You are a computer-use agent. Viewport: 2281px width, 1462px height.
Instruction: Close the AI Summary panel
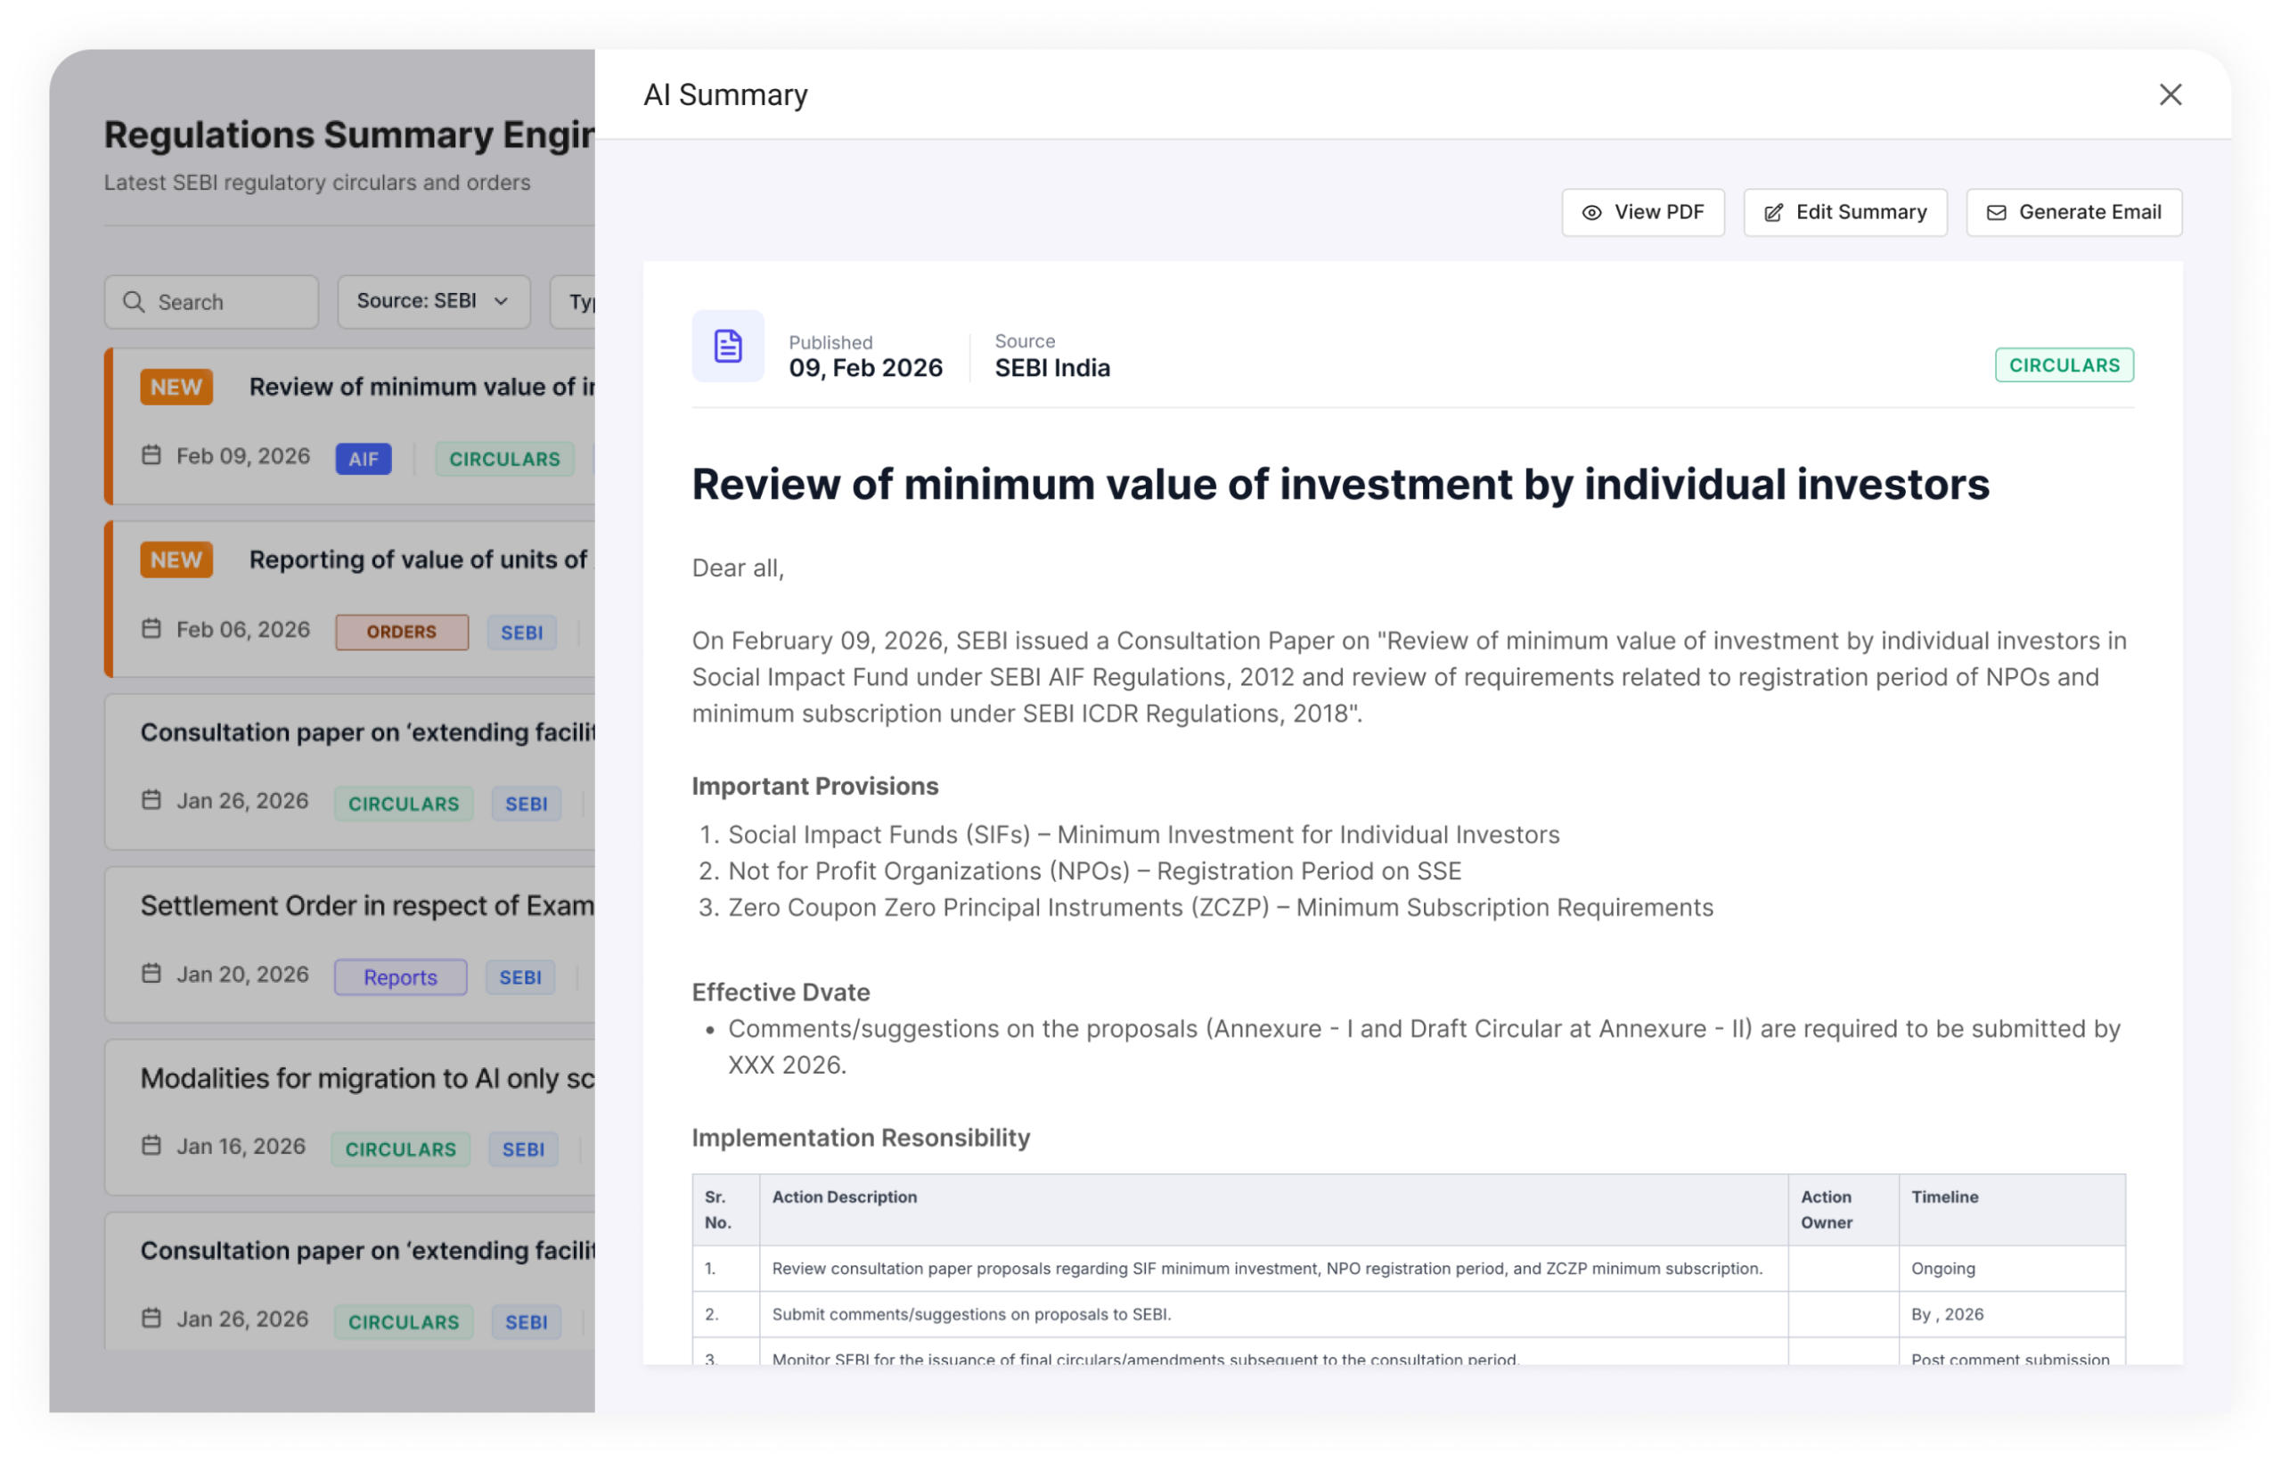coord(2170,95)
